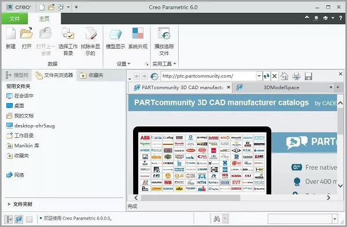Open 桌面 folder
Viewport: 347px width, 227px height.
(15, 106)
